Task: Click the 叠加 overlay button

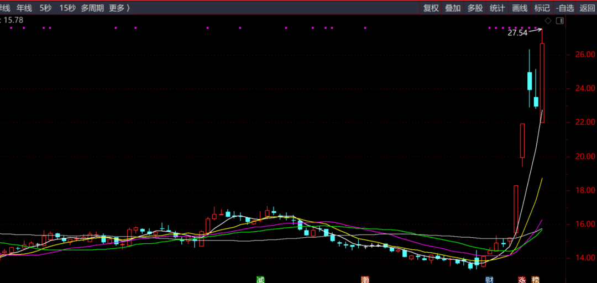Action: tap(453, 8)
